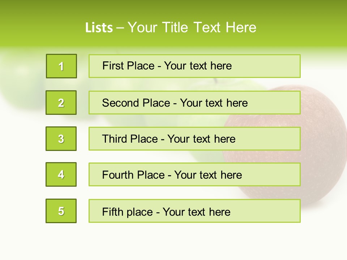
Task: Click 'Your text here' in Fifth place row
Action: pyautogui.click(x=197, y=212)
